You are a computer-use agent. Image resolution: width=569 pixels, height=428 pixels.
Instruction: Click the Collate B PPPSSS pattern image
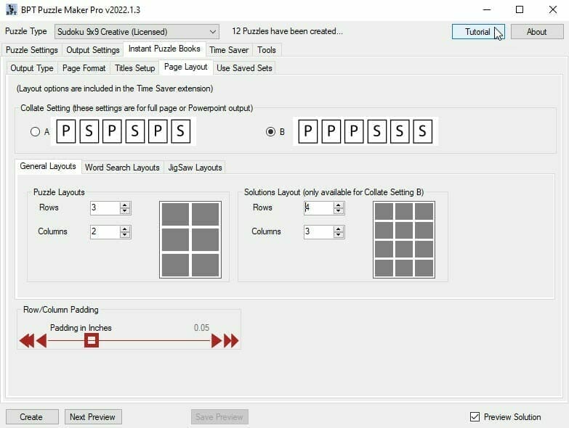click(x=366, y=131)
